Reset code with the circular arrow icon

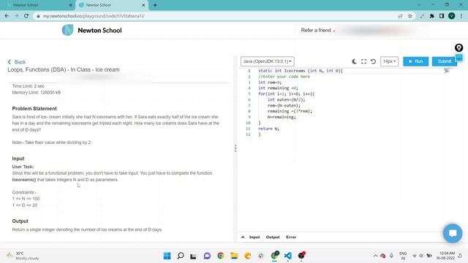pos(373,61)
